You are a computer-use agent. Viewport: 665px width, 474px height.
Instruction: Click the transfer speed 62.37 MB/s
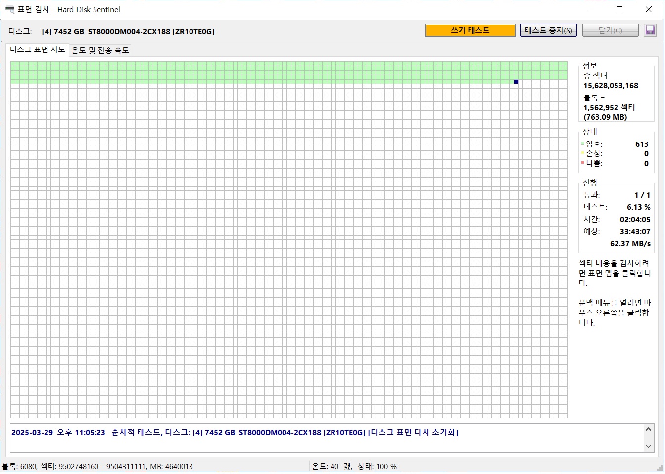[x=630, y=244]
